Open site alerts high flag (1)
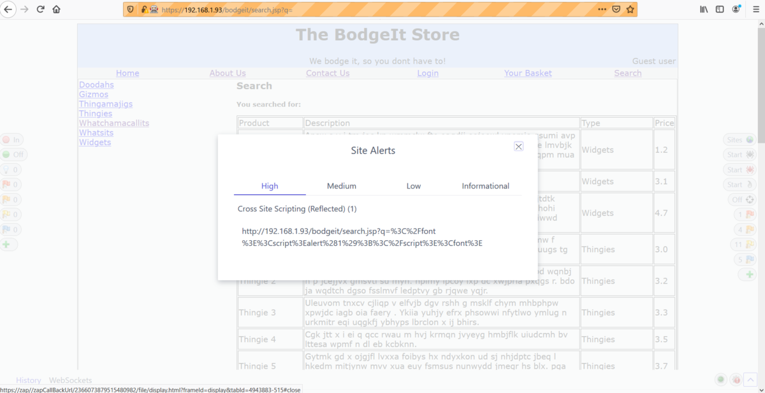This screenshot has height=393, width=765. pos(746,215)
